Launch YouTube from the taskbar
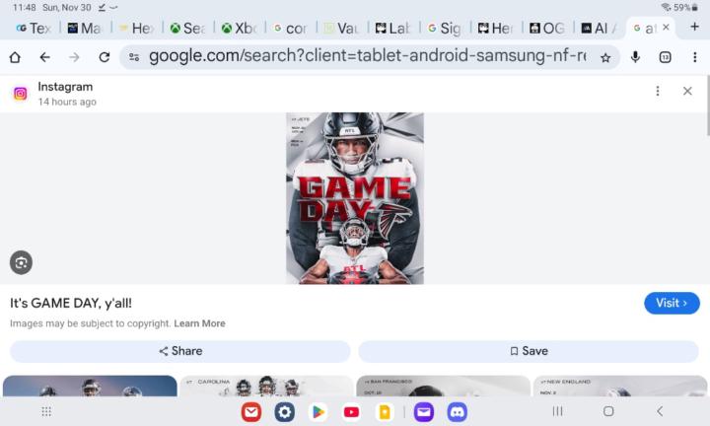 351,412
